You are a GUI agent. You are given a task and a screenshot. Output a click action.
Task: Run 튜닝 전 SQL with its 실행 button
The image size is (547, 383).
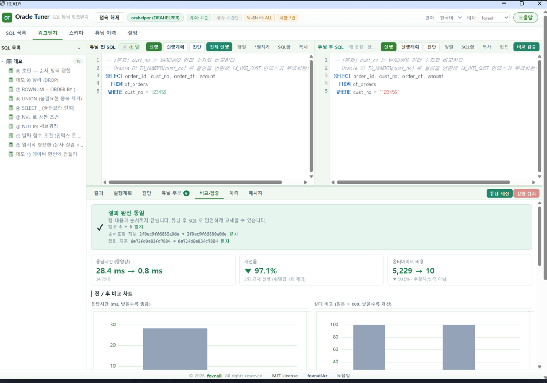[154, 47]
